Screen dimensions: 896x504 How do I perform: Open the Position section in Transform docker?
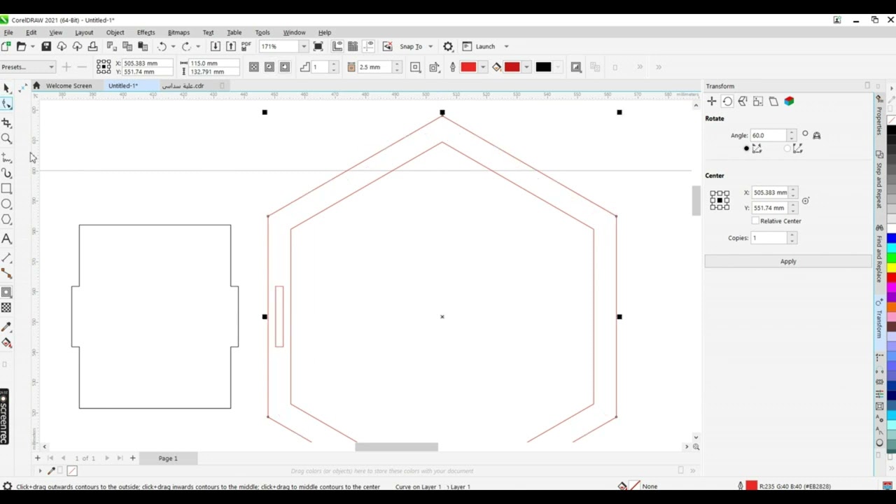click(x=712, y=101)
